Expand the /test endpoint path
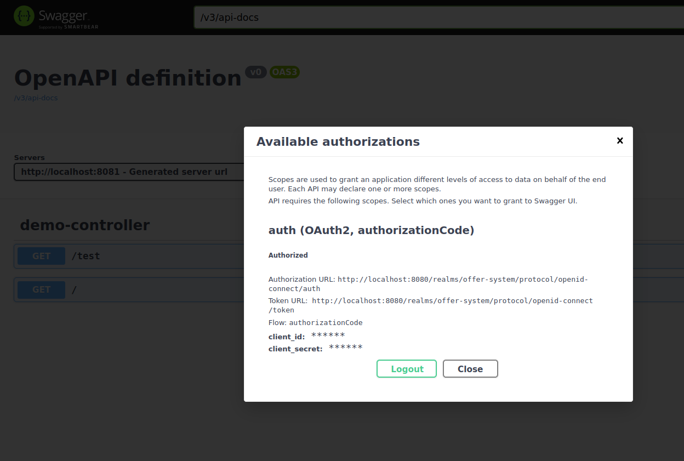The image size is (684, 461). (86, 256)
